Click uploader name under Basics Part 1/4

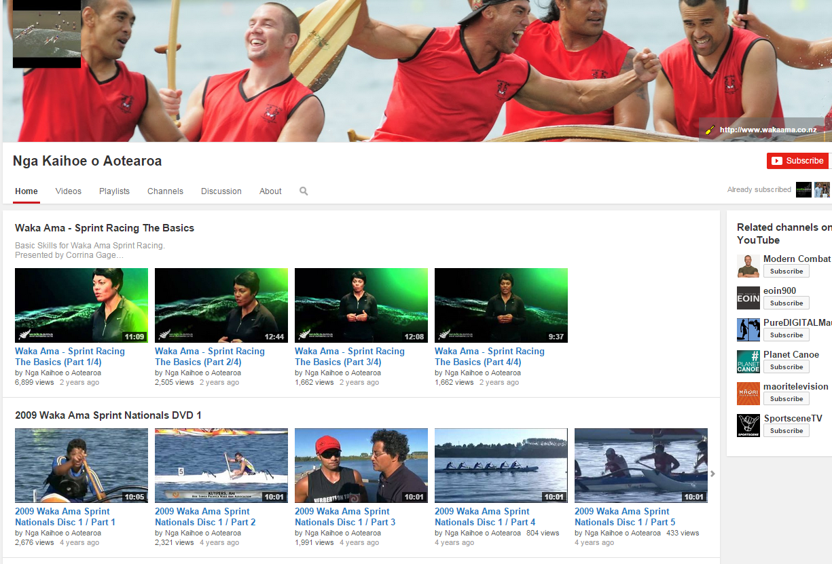(x=62, y=373)
